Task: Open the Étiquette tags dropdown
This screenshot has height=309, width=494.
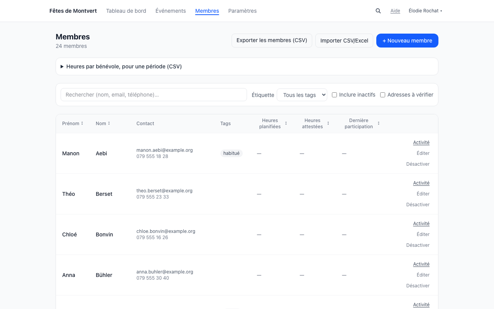Action: pos(302,95)
